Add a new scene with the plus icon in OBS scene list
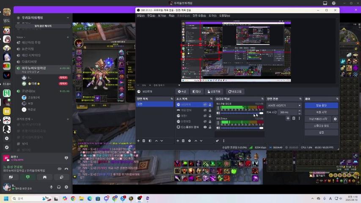The height and width of the screenshot is (203, 361). click(138, 141)
